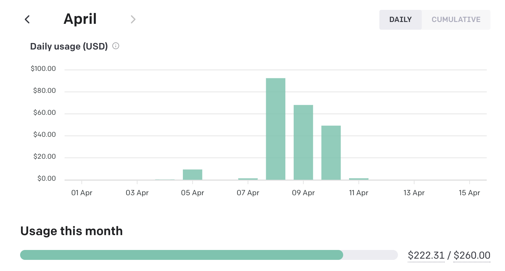Click the 01 Apr axis label
The image size is (505, 271).
coord(82,193)
